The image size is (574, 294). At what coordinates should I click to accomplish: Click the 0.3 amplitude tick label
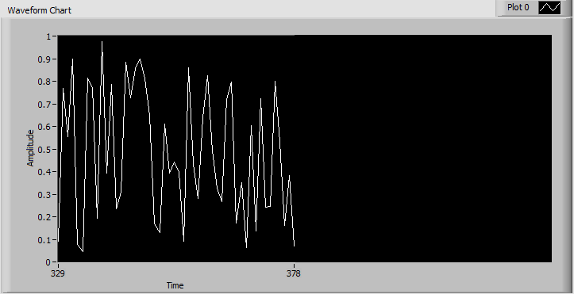pos(45,195)
